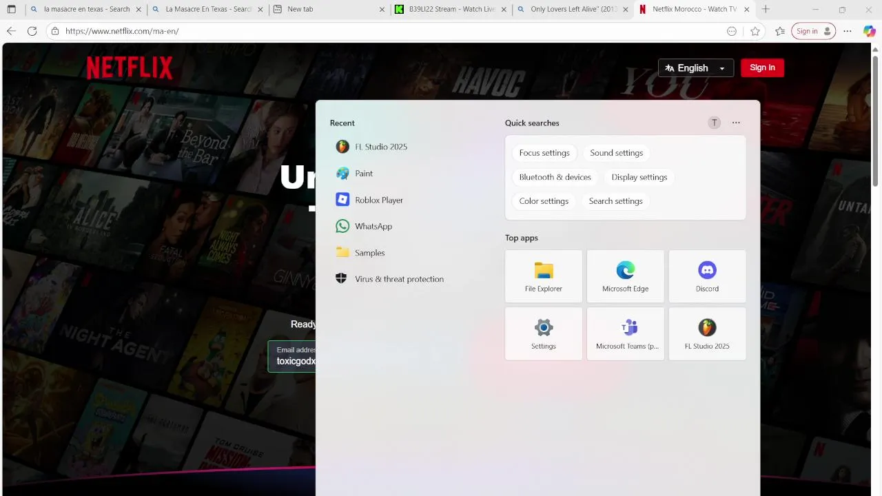Launch Microsoft Edge from Top apps

626,276
